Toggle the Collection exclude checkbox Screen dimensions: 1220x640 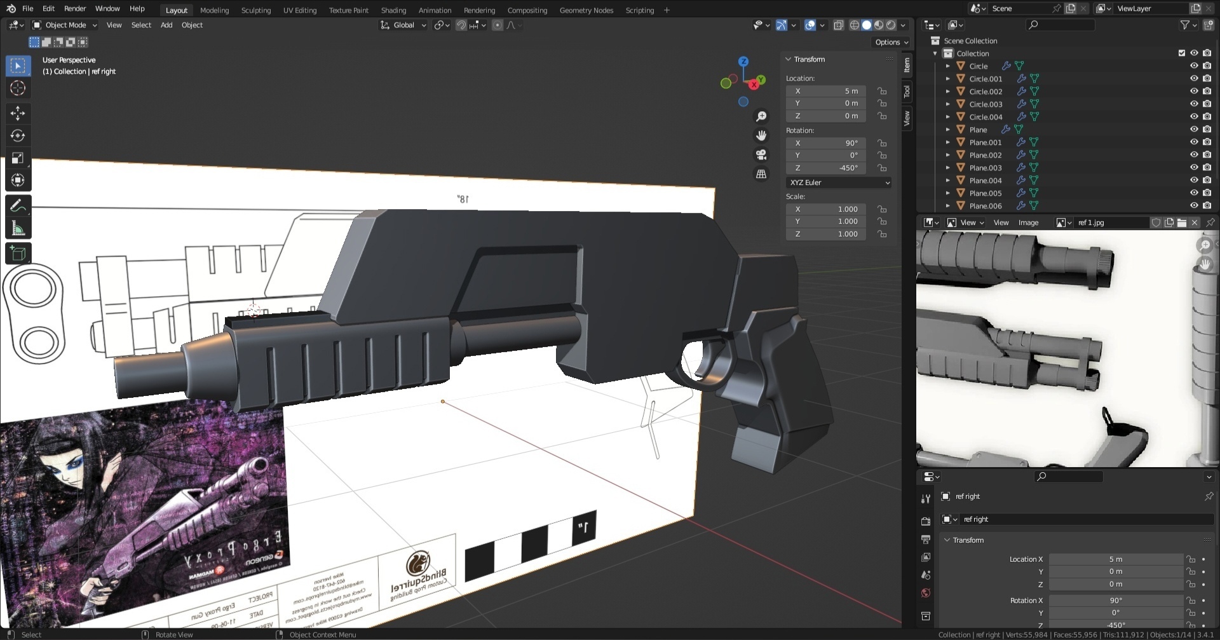click(x=1181, y=53)
